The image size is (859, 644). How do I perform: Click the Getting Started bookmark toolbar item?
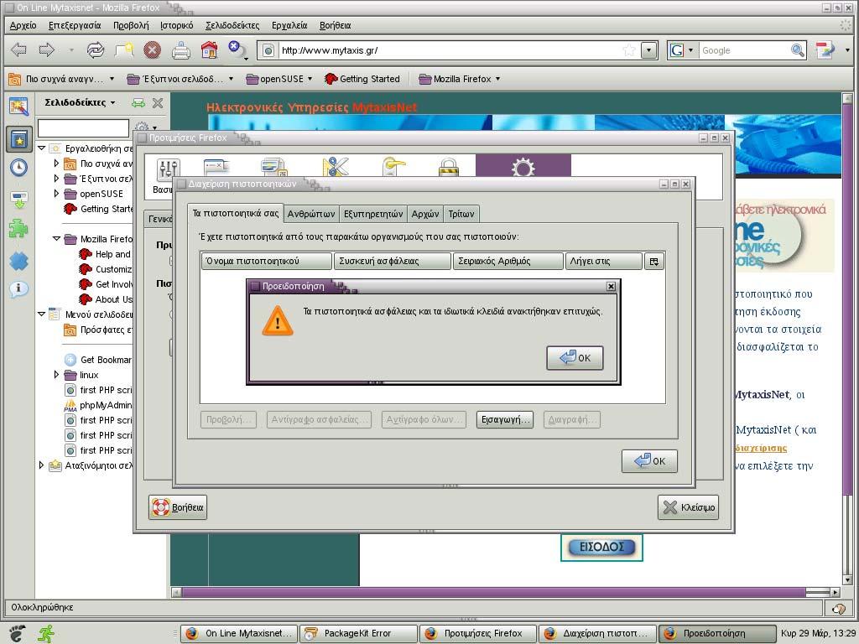click(362, 79)
